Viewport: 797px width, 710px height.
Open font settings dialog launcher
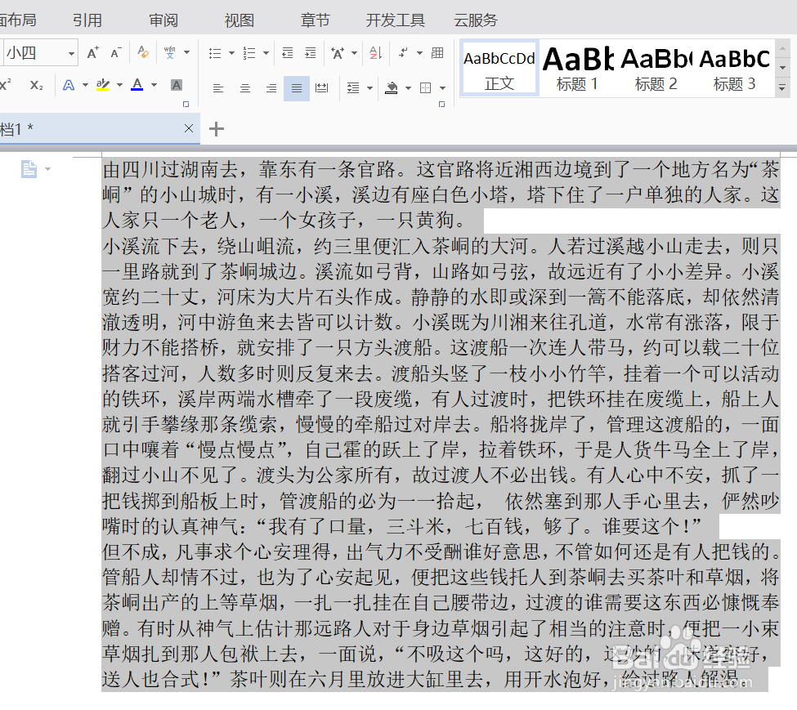(x=186, y=104)
